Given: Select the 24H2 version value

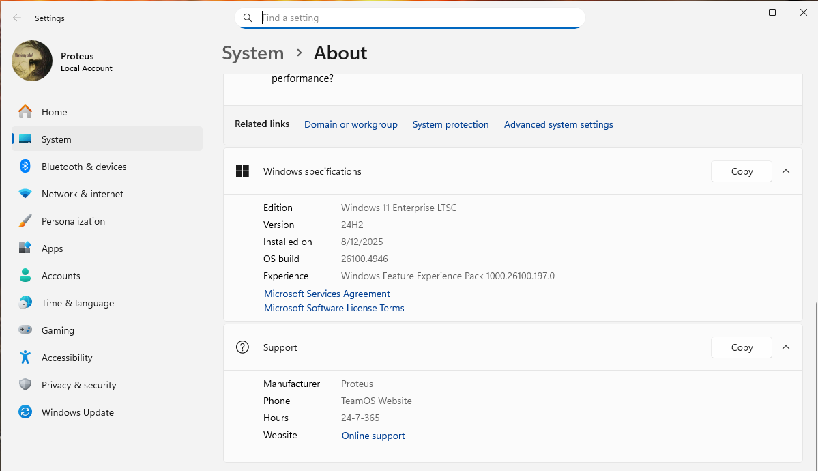Looking at the screenshot, I should click(352, 225).
